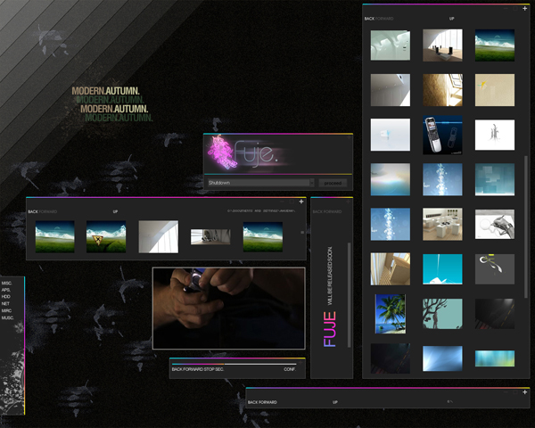Click the scrollbar of the large thumbnail browser
The width and height of the screenshot is (535, 428).
pos(526,227)
